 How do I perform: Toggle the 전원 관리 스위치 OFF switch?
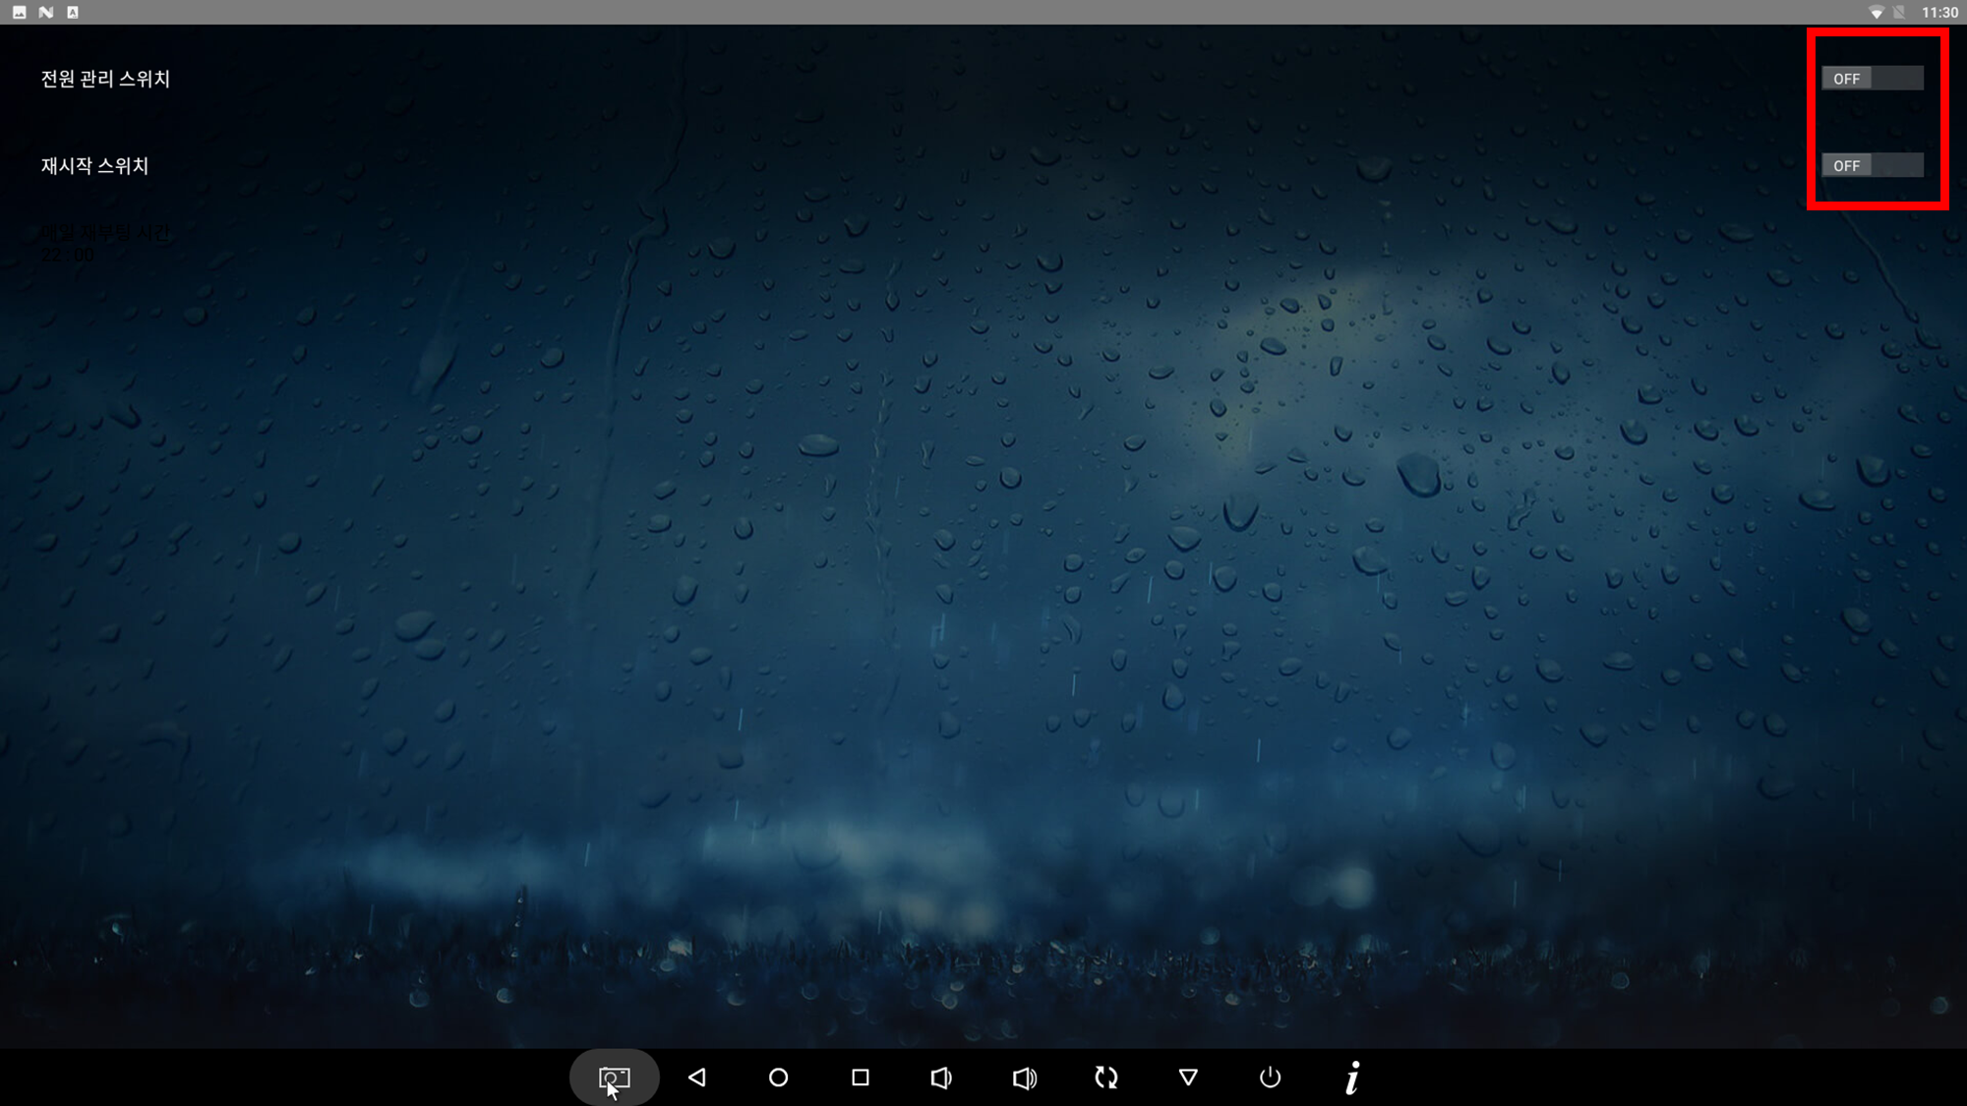point(1873,79)
